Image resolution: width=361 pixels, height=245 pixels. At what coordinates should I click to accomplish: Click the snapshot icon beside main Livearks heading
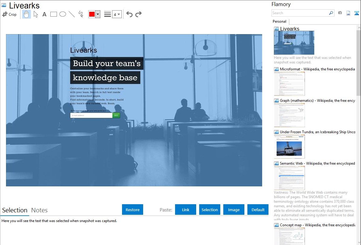[x=4, y=5]
